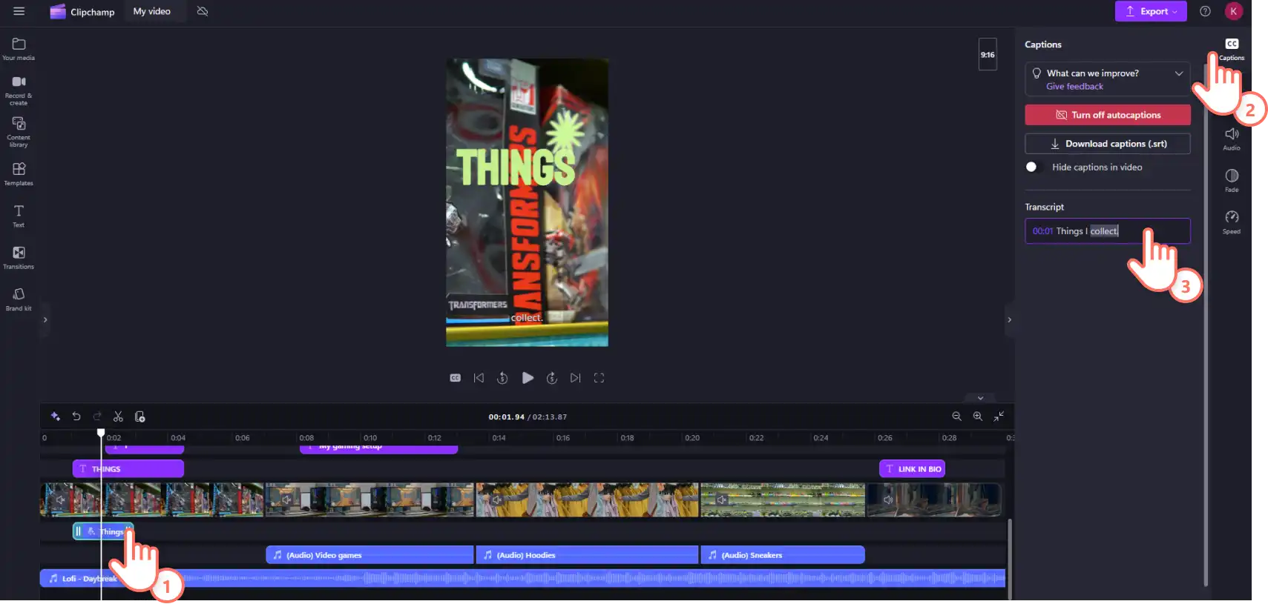Collapse the timeline with the chevron
This screenshot has height=604, width=1268.
[x=980, y=398]
